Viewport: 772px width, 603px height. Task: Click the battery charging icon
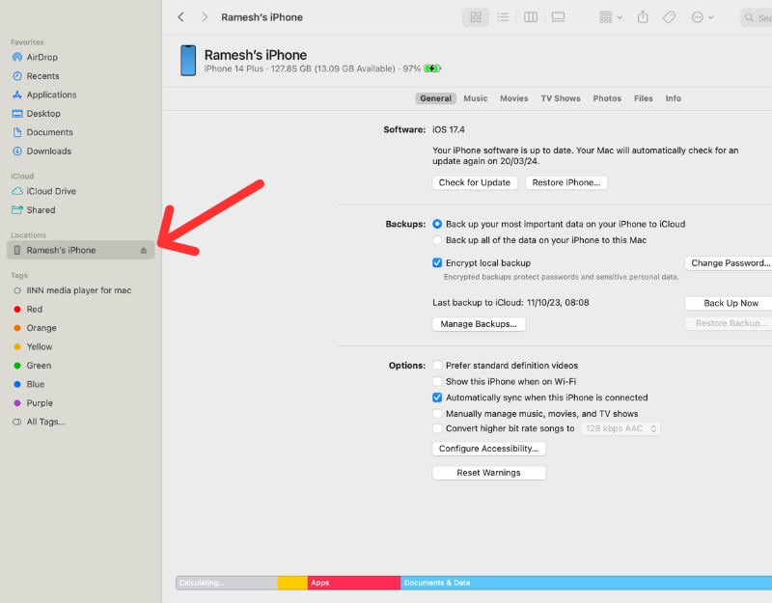pyautogui.click(x=432, y=69)
